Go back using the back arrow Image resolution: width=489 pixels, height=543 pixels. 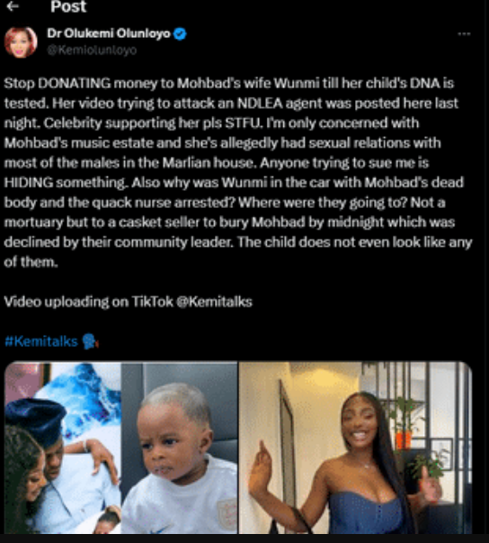[x=13, y=6]
